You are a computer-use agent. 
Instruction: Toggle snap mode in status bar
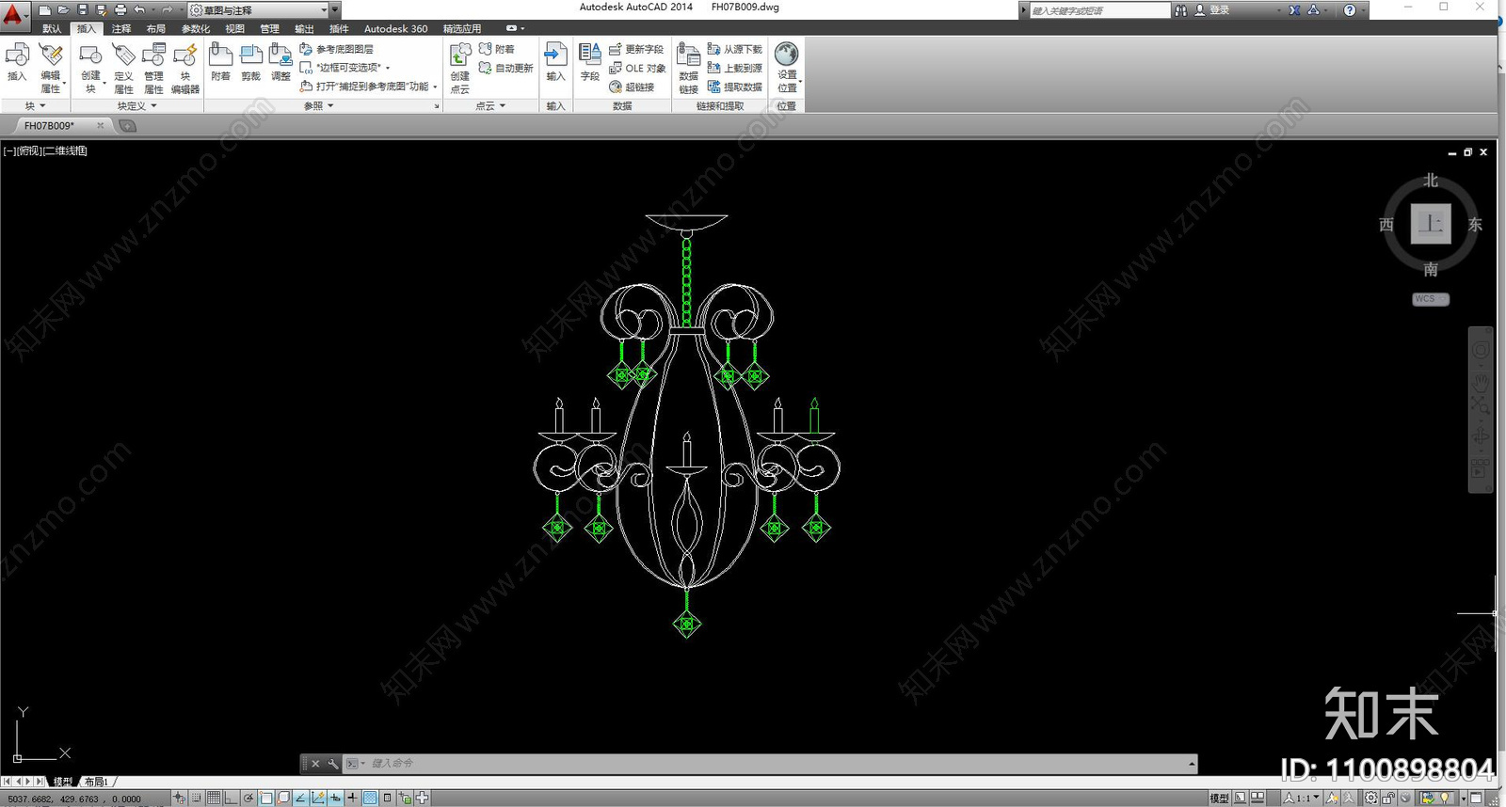(197, 798)
